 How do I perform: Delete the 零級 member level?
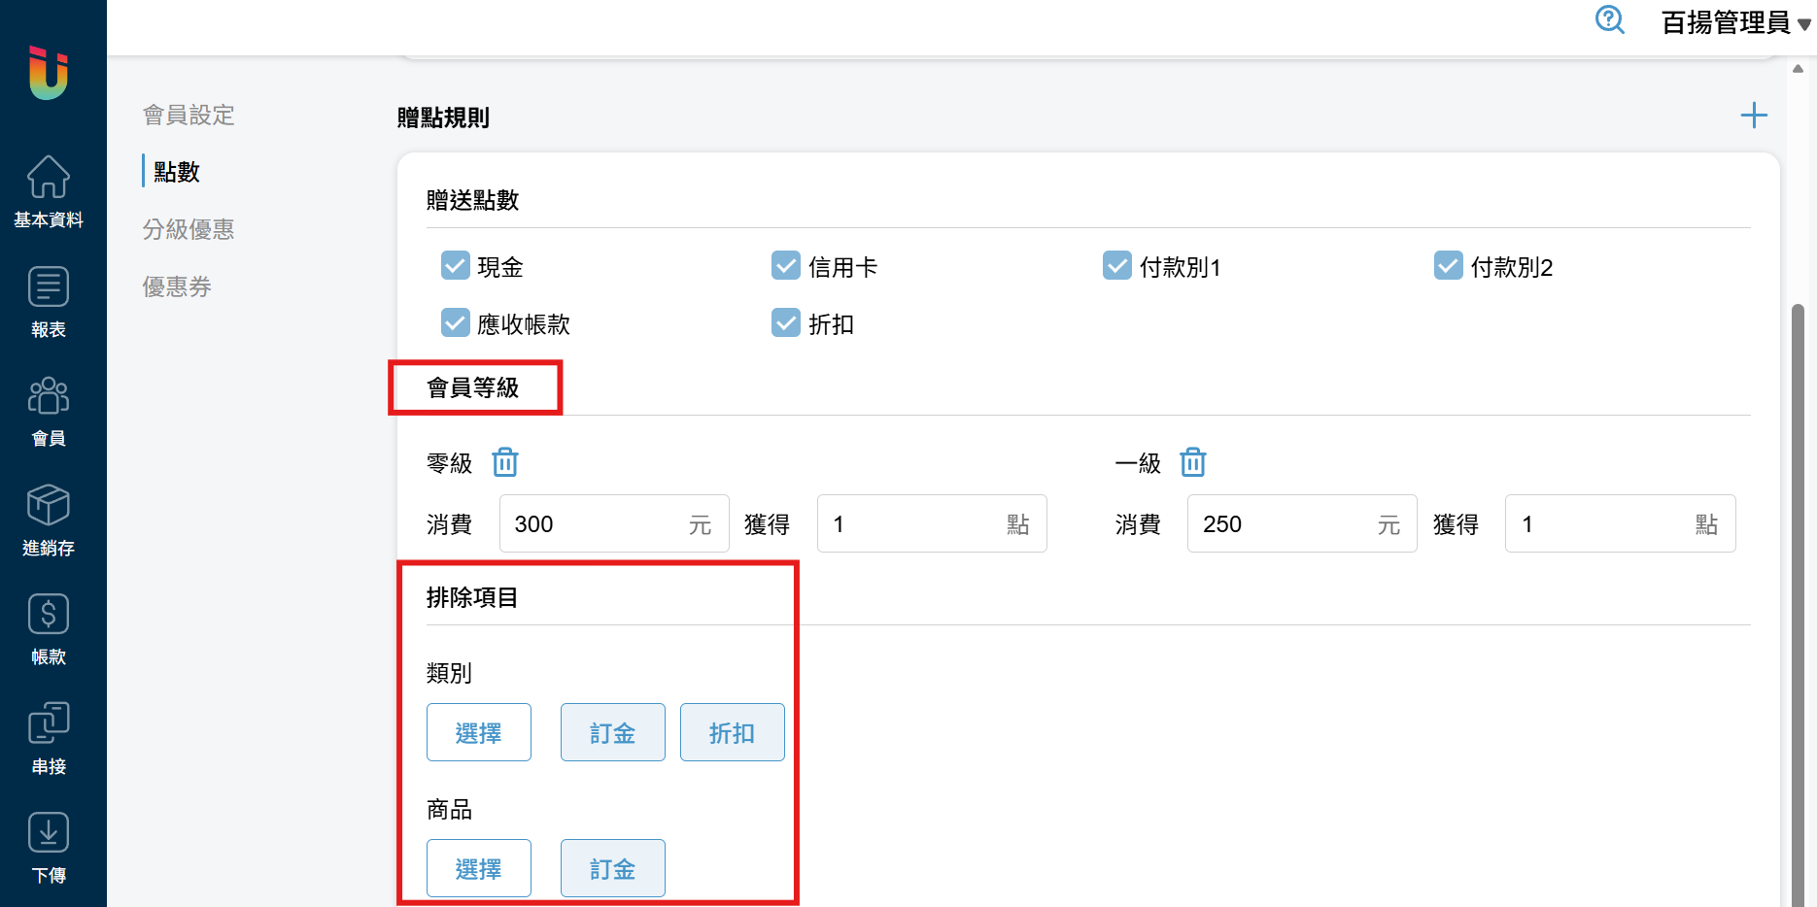[x=505, y=462]
